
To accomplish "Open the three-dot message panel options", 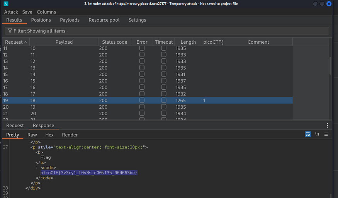I will coord(328,125).
